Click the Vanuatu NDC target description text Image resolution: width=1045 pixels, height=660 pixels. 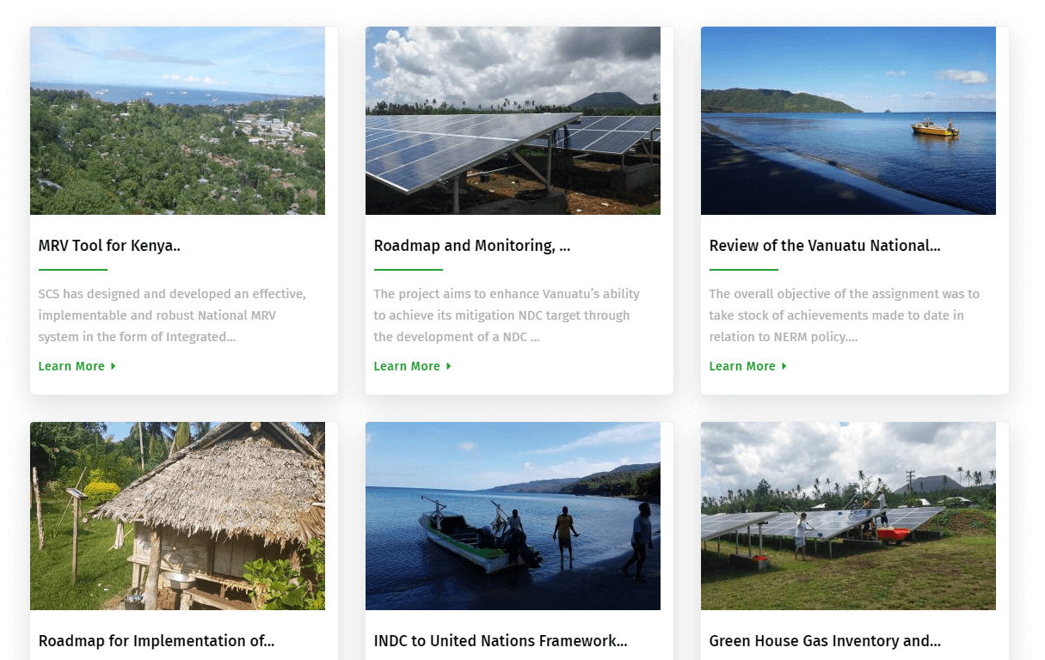tap(507, 315)
